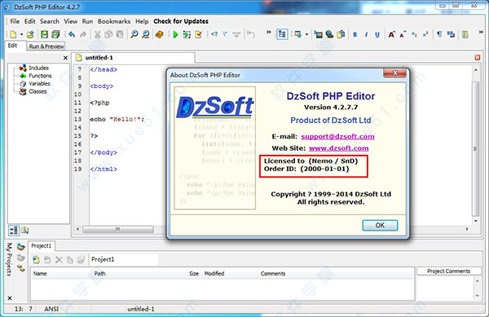This screenshot has height=317, width=489.
Task: Click the Open project icon in My Projects
Action: tap(20, 247)
